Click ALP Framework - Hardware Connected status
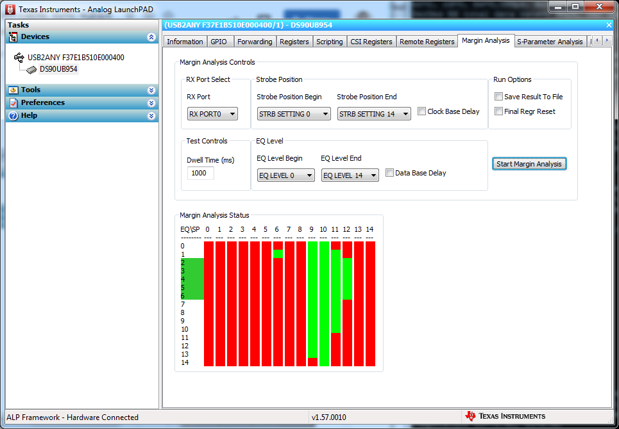This screenshot has height=429, width=619. pos(73,417)
